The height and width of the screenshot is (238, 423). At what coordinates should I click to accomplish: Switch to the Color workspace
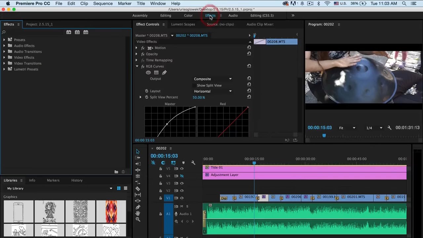(x=188, y=16)
